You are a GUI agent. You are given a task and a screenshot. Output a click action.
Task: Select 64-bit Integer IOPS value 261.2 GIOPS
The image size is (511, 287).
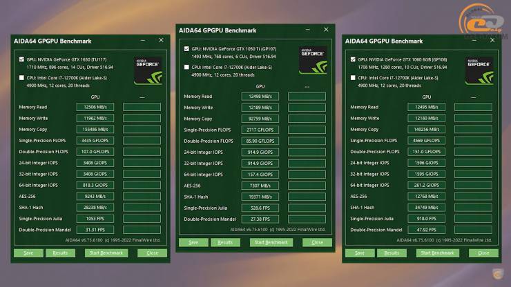tap(426, 185)
